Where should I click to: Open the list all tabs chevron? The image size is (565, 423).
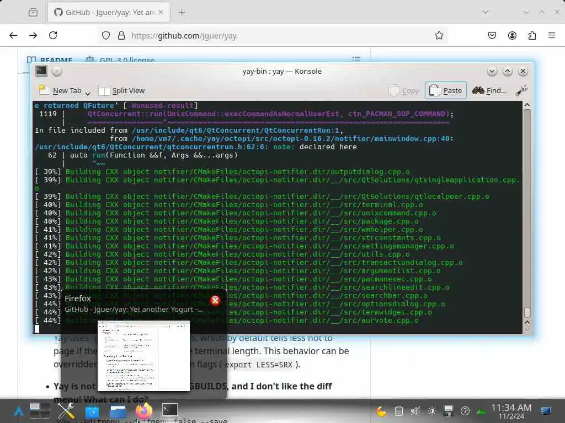click(486, 12)
